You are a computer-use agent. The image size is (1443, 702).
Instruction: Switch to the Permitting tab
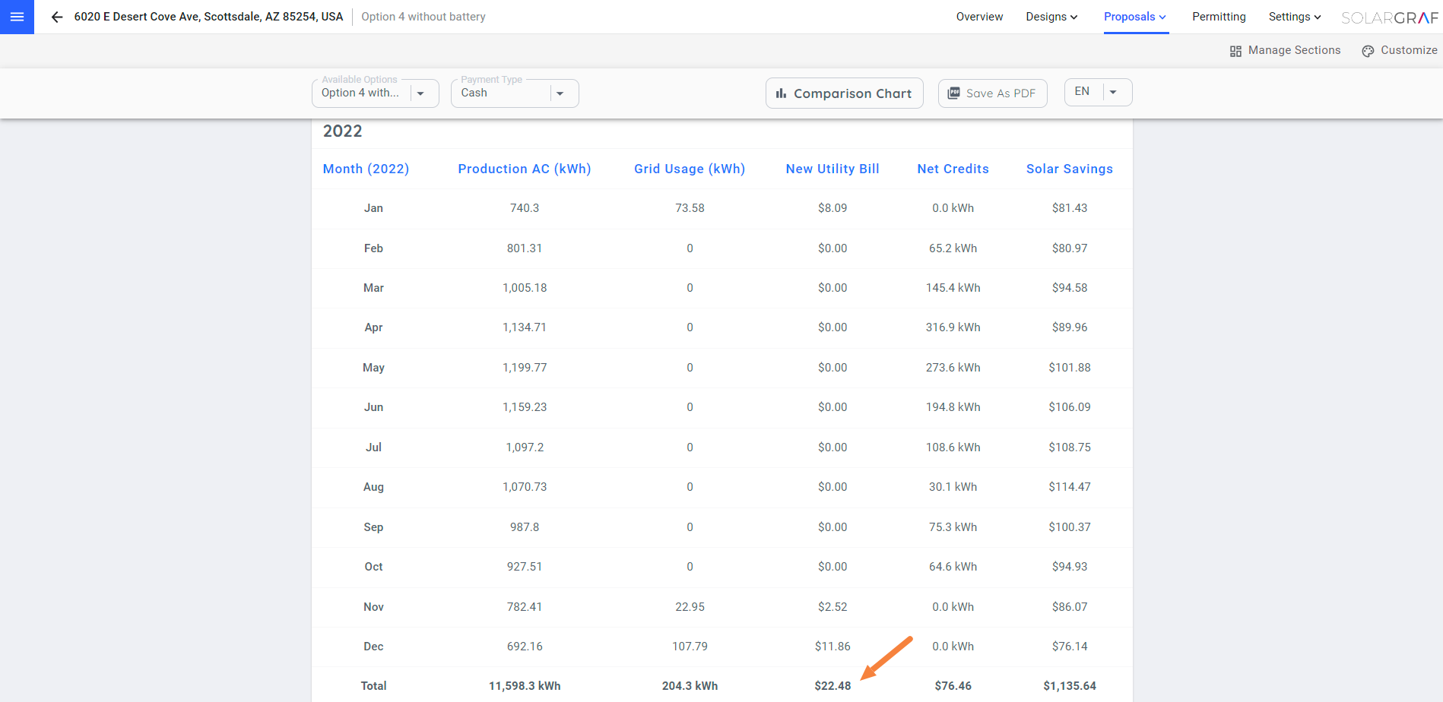pos(1219,17)
